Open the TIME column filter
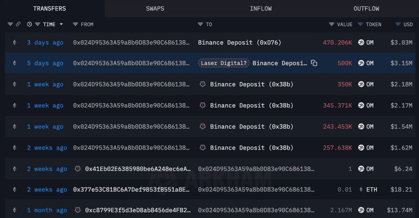 click(x=37, y=24)
